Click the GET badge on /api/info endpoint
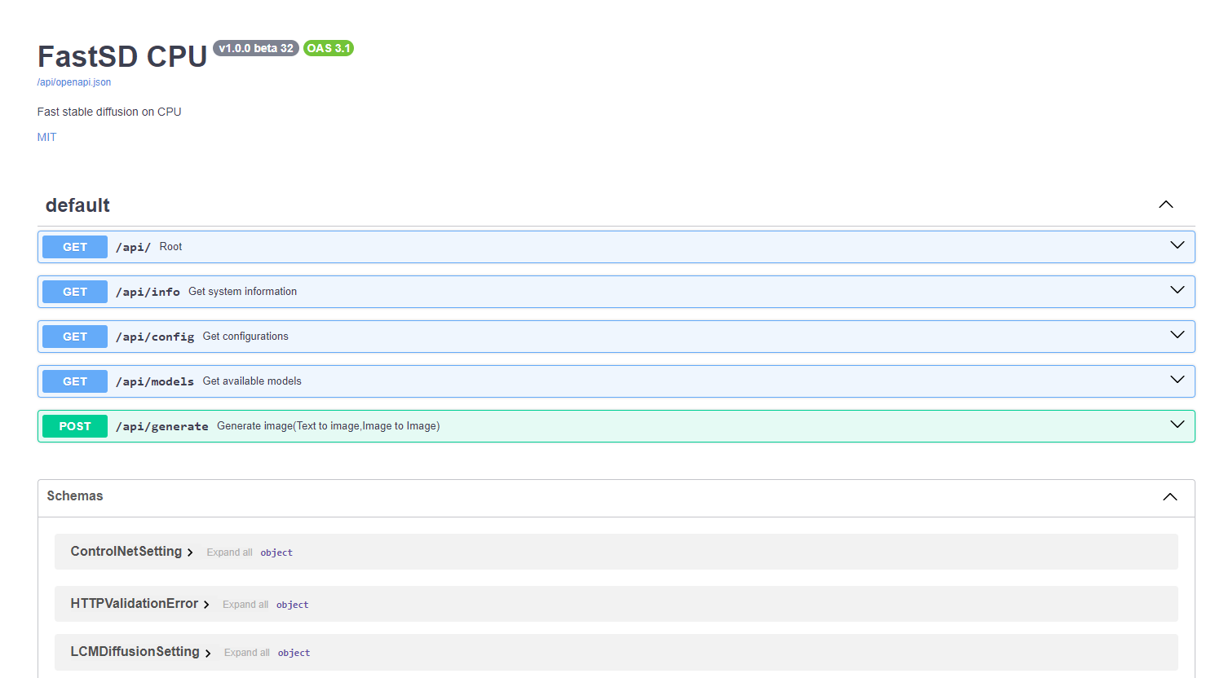The height and width of the screenshot is (678, 1224). pos(74,291)
